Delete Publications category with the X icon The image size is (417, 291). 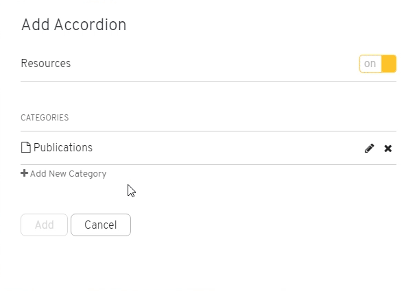click(388, 149)
